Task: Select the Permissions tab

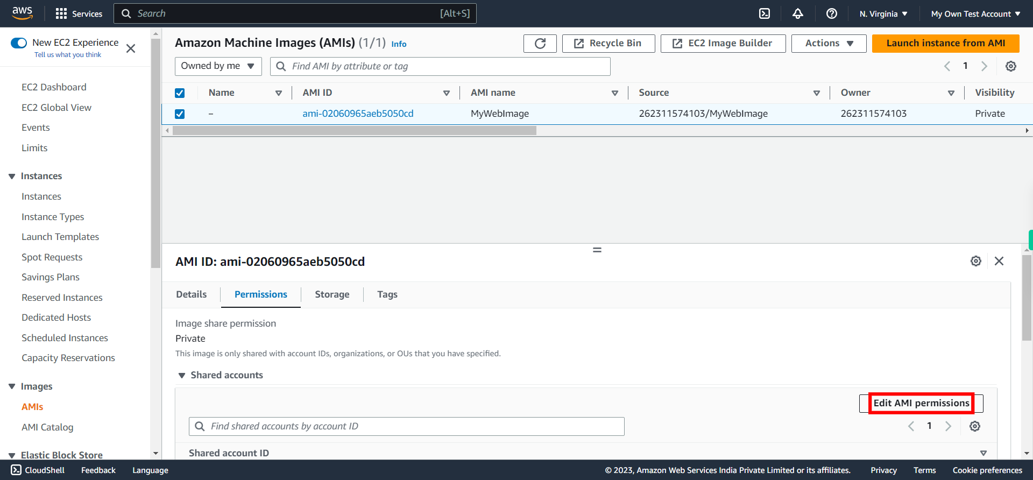Action: [261, 294]
